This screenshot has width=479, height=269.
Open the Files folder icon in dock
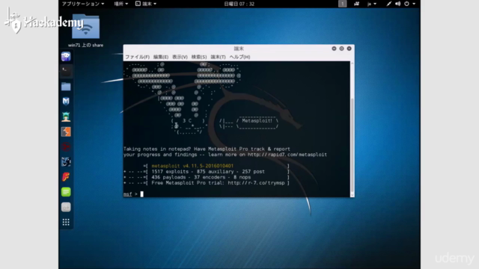(66, 87)
